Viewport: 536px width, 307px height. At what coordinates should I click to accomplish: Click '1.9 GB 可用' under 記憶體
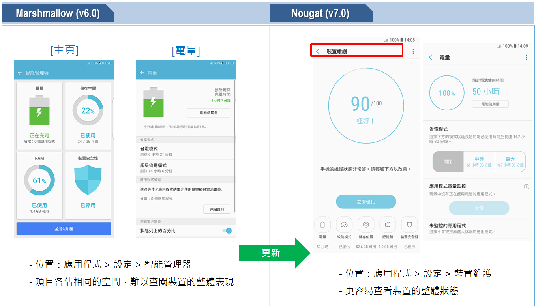coord(388,247)
